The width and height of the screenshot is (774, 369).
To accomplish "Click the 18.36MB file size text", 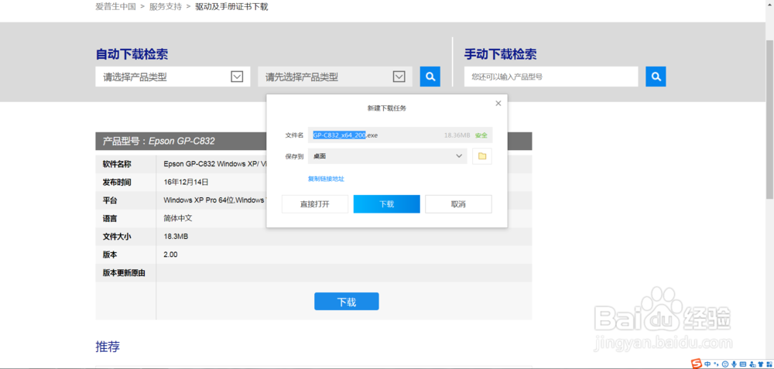I will pos(457,135).
